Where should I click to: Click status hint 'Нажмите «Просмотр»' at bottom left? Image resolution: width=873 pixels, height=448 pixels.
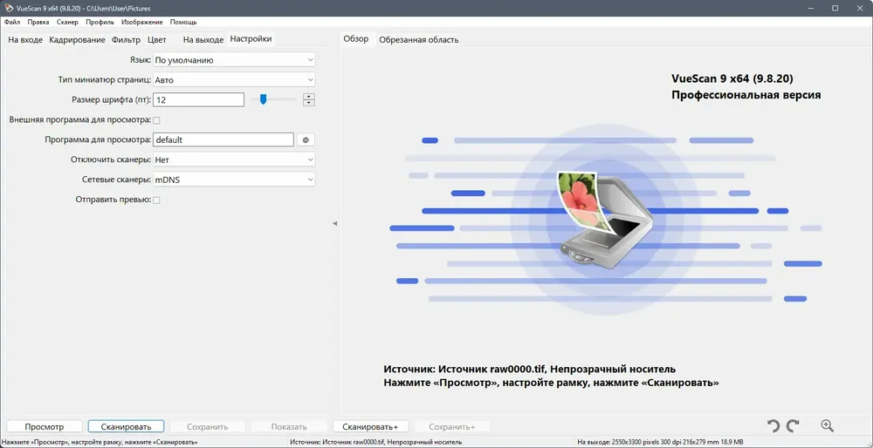pyautogui.click(x=100, y=443)
